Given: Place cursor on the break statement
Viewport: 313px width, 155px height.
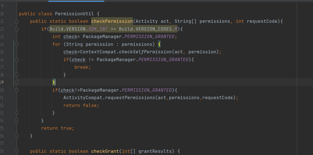Looking at the screenshot, I should pos(83,67).
